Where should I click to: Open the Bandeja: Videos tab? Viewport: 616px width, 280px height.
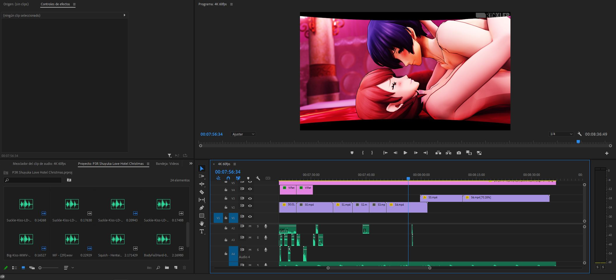tap(167, 164)
